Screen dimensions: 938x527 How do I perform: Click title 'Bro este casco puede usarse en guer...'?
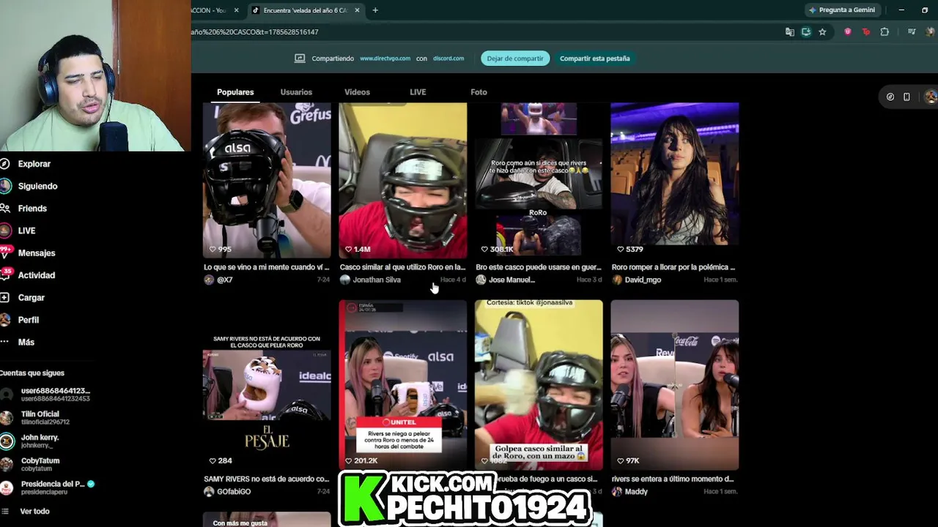tap(539, 267)
